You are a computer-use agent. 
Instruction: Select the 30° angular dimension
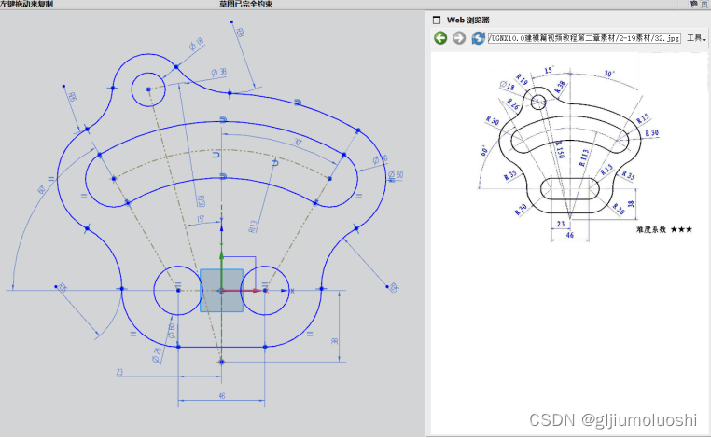pos(298,143)
